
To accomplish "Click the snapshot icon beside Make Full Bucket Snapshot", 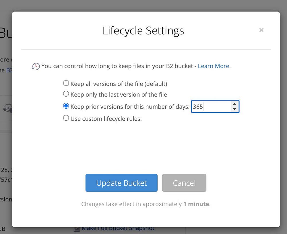I will click(77, 229).
